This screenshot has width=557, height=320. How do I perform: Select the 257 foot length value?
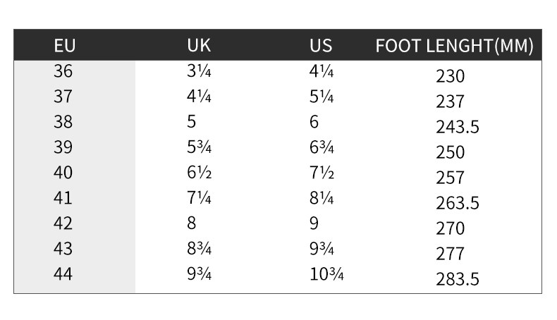450,178
